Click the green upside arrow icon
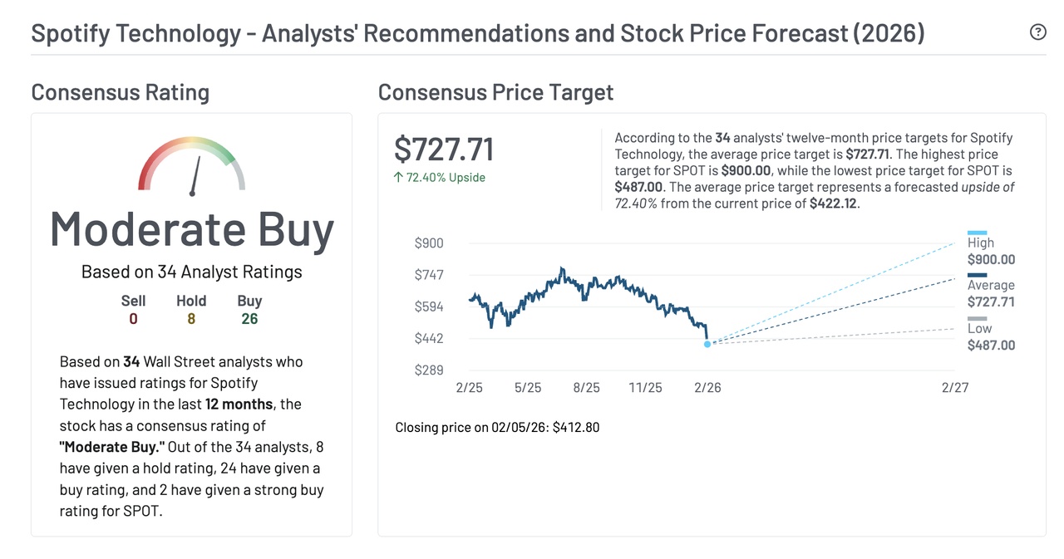The image size is (1064, 559). pyautogui.click(x=398, y=178)
